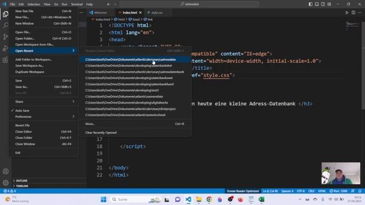Screen dimensions: 365x205
Task: Open the Explorer view in activity bar
Action: 6,14
